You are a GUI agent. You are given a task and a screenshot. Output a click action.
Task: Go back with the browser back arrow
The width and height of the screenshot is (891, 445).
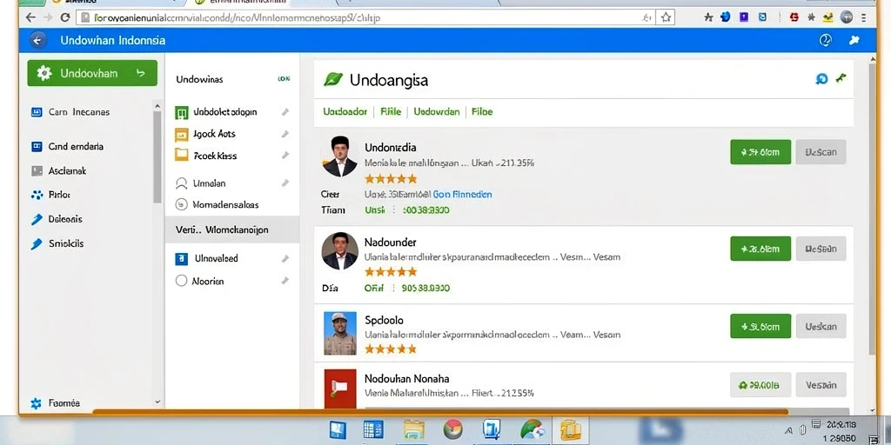point(30,17)
